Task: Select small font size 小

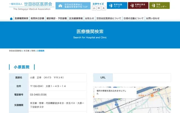Action: 94,8
